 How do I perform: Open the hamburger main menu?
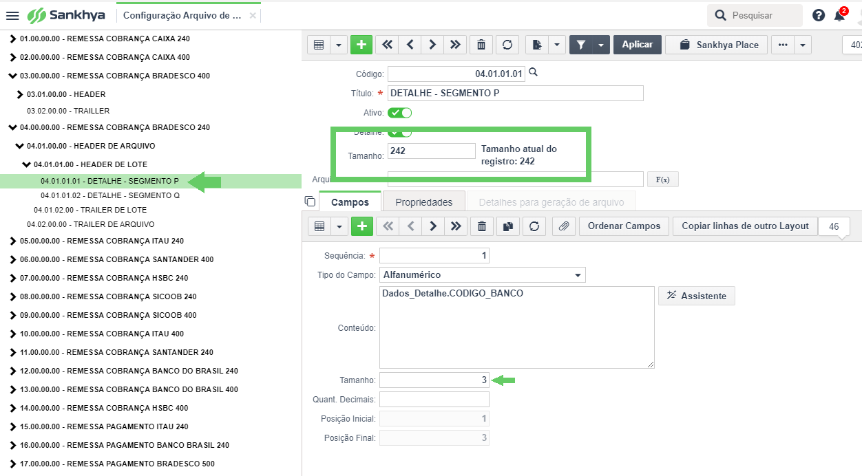click(x=12, y=16)
